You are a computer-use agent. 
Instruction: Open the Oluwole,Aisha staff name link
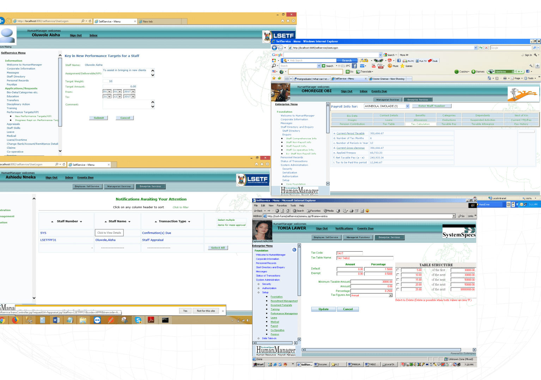(x=105, y=240)
